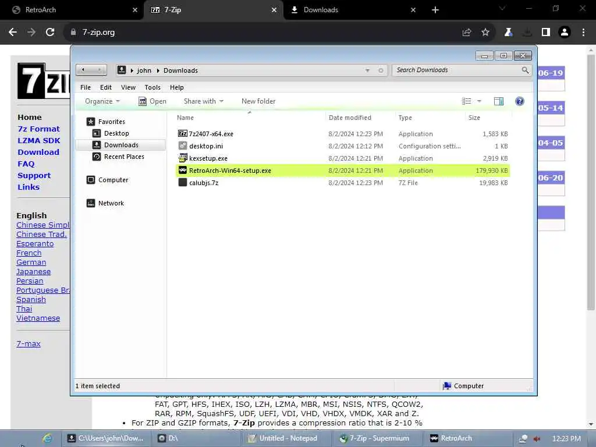The width and height of the screenshot is (596, 447).
Task: Click the Internet Explorer taskbar icon
Action: (48, 438)
